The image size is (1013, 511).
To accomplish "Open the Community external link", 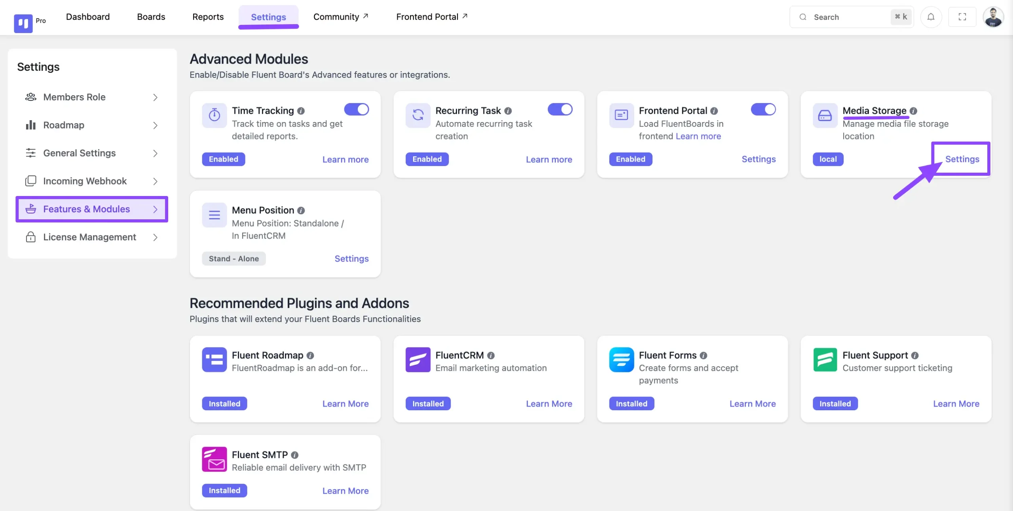I will coord(341,17).
